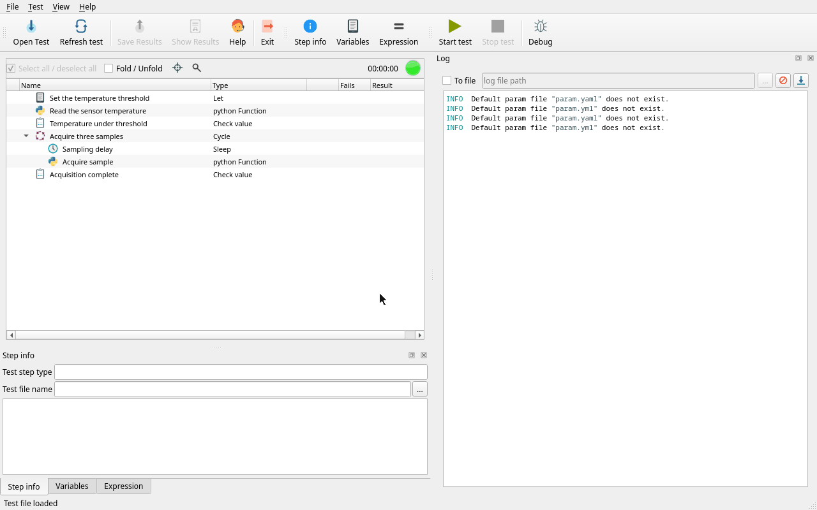Browse for test file name with ... button
The height and width of the screenshot is (510, 817).
tap(419, 389)
